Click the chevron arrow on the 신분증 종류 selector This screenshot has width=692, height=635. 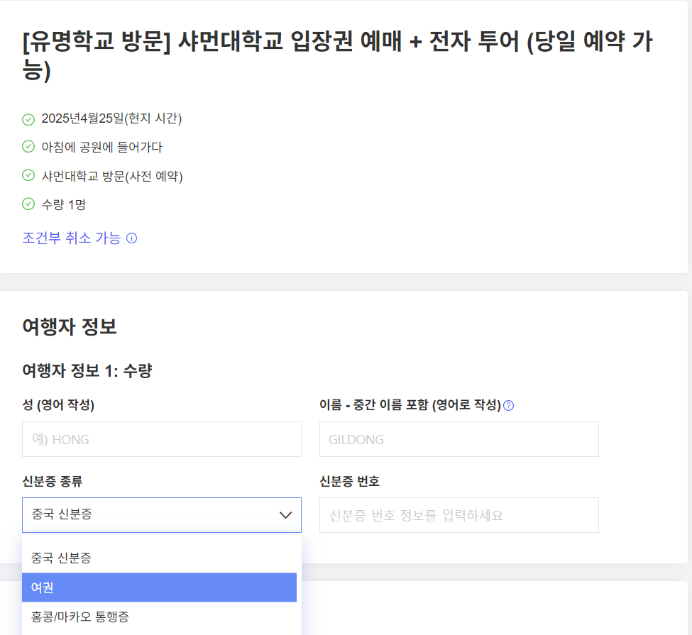click(286, 515)
